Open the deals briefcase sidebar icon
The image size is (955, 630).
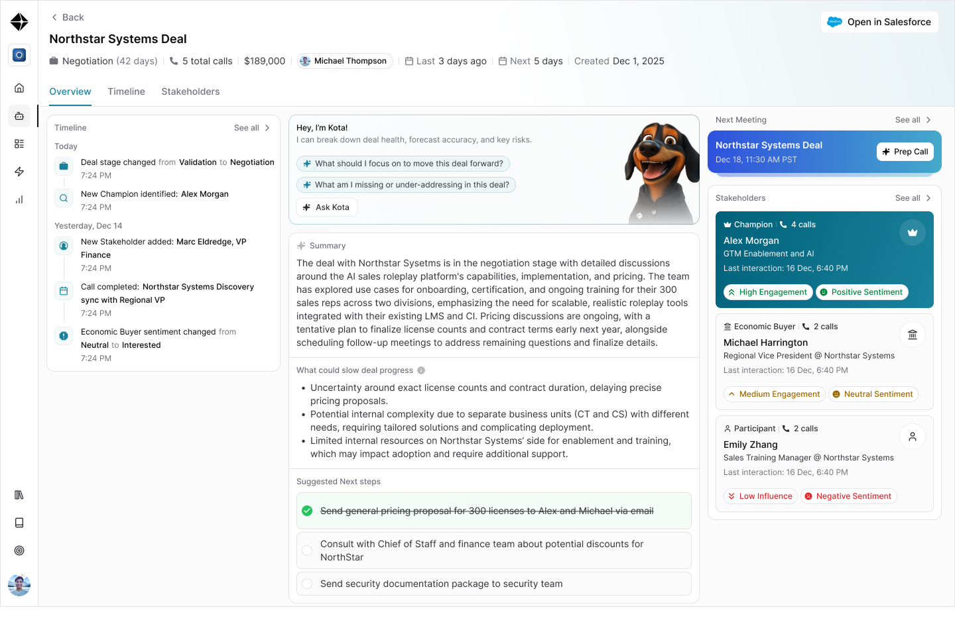[x=19, y=116]
